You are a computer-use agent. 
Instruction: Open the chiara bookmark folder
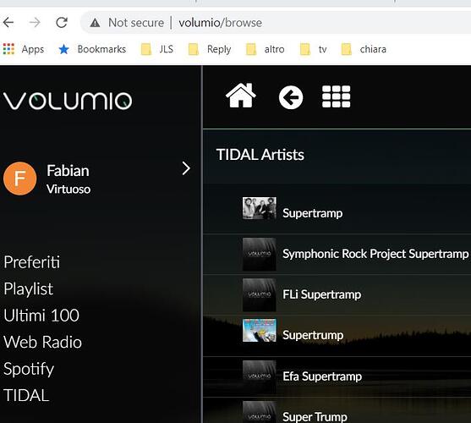(364, 49)
